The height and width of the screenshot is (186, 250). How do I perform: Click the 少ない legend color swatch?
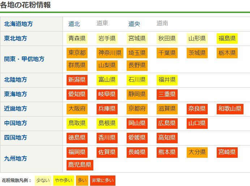[x=43, y=180]
